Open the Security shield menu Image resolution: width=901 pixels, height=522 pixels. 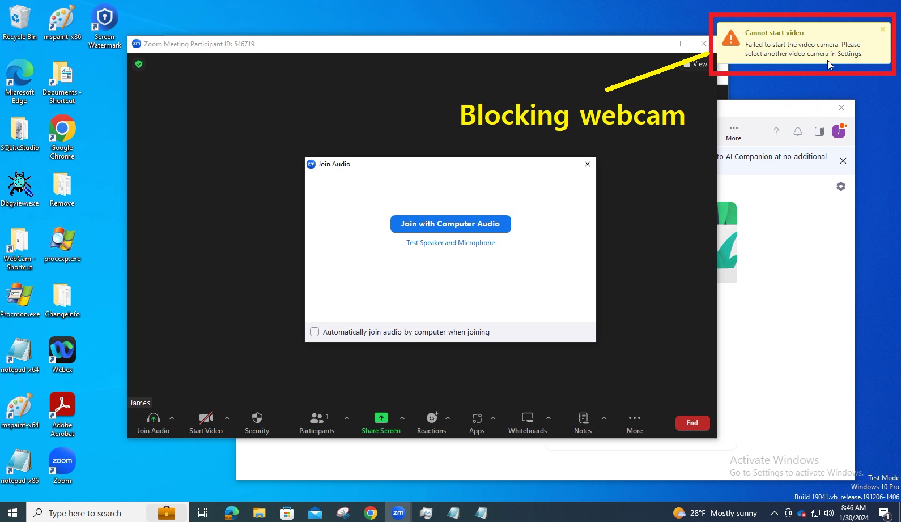click(x=257, y=418)
